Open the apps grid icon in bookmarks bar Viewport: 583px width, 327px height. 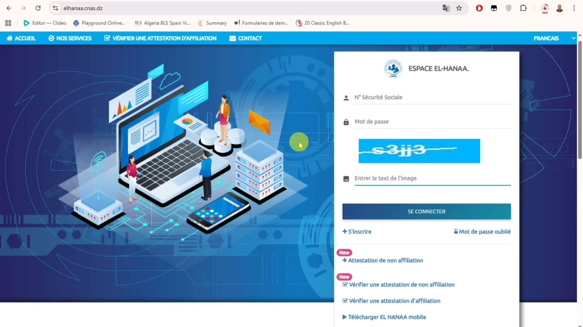point(8,23)
